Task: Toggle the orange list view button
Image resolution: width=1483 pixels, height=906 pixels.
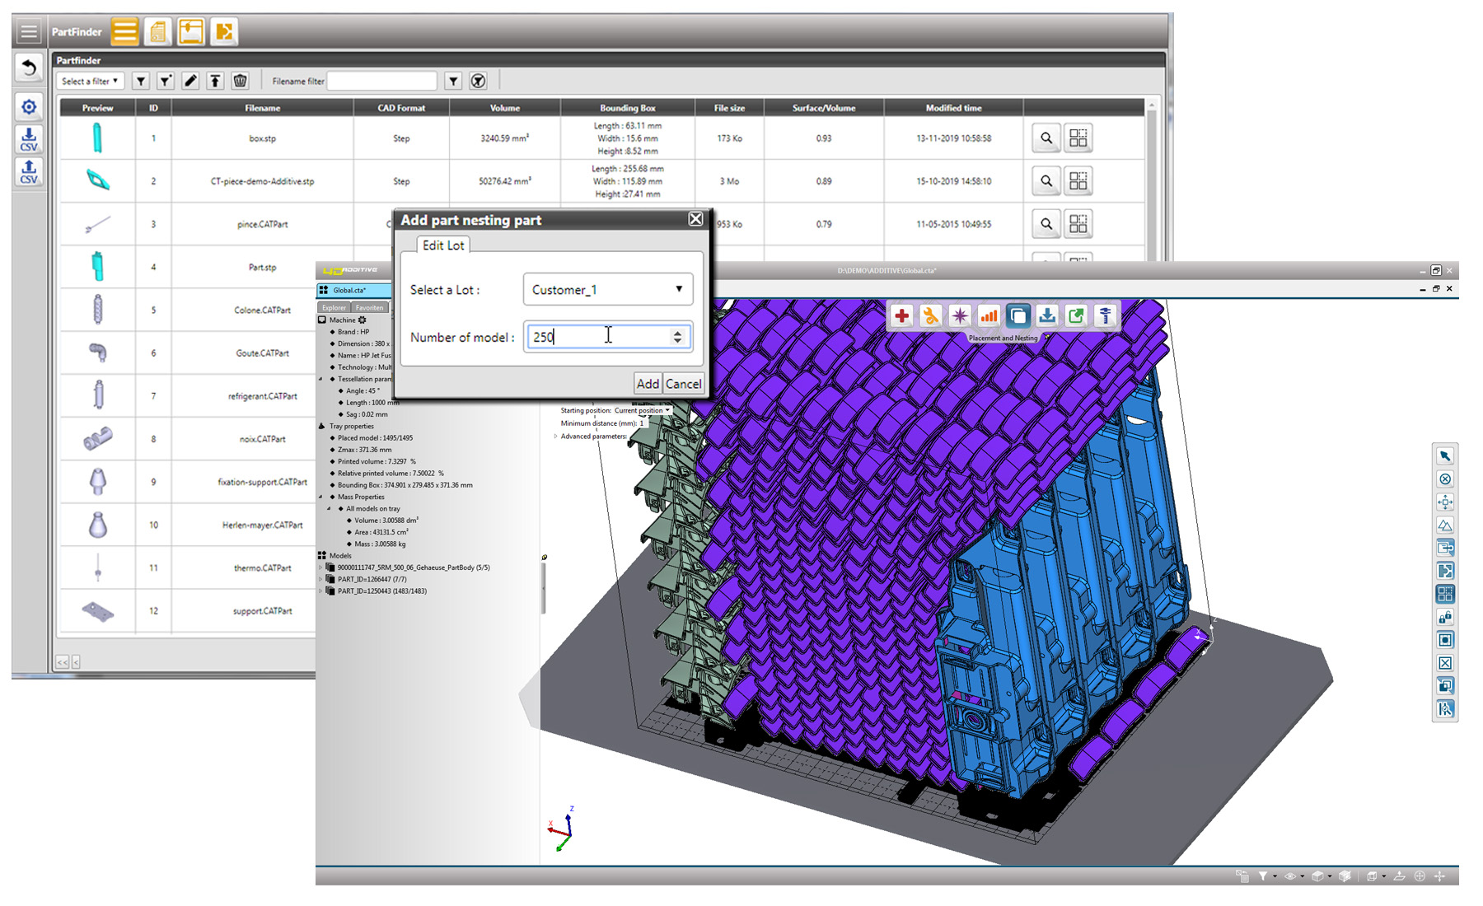Action: pos(125,32)
